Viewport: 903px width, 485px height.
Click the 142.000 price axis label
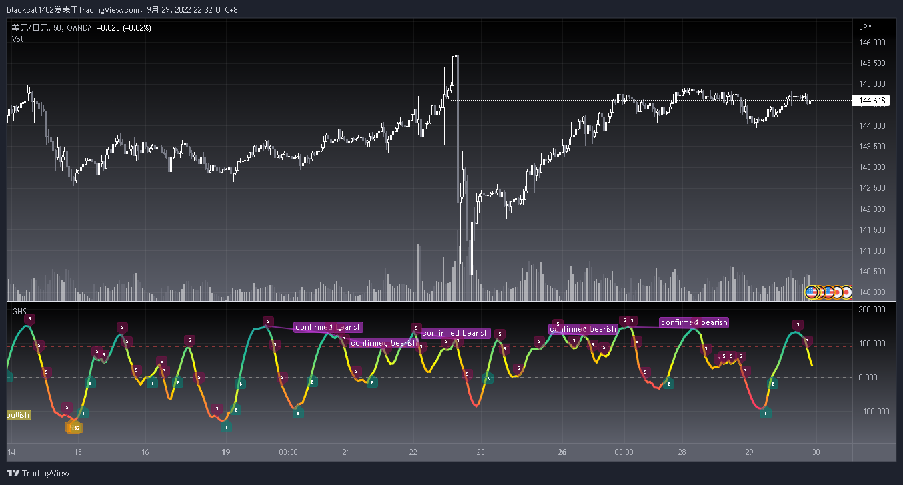coord(872,209)
